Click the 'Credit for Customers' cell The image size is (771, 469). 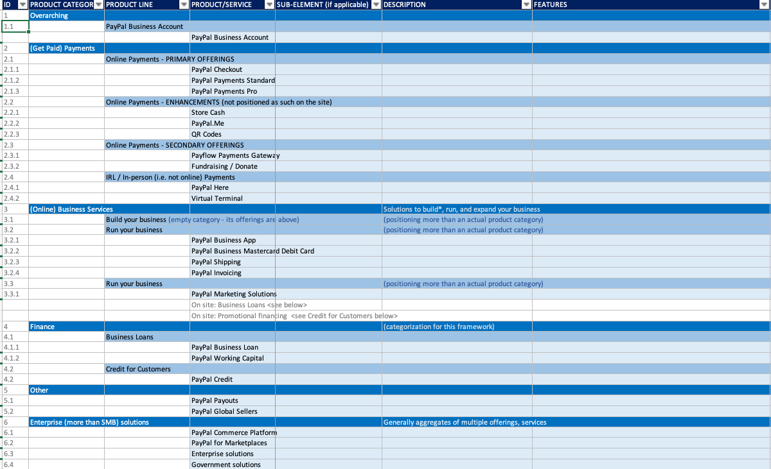point(147,369)
